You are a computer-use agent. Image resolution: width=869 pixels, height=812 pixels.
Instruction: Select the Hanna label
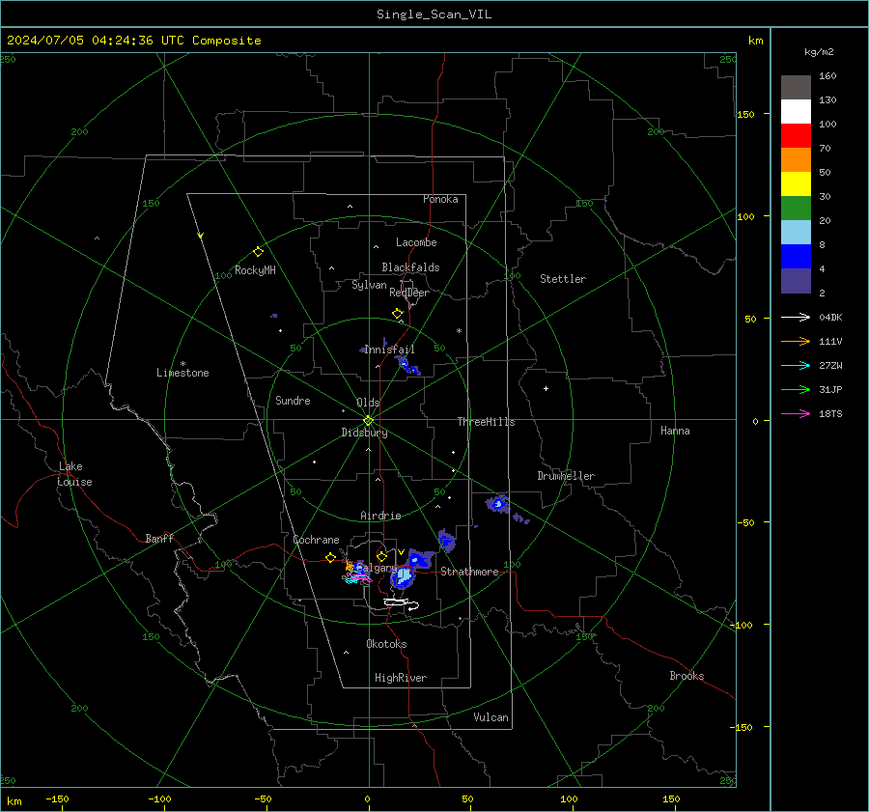click(675, 431)
